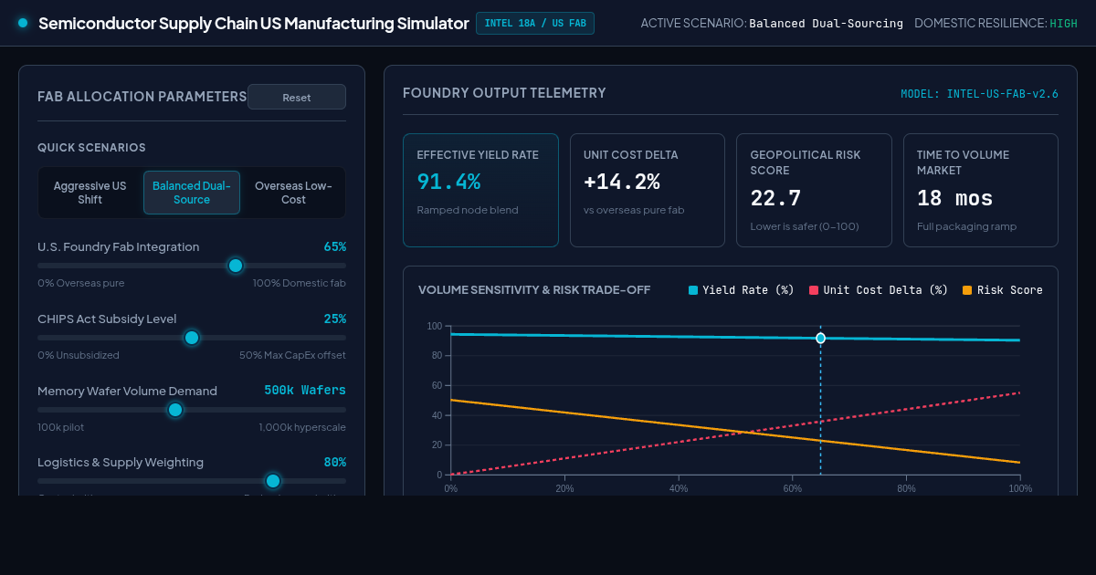Click the Reset button
Image resolution: width=1096 pixels, height=575 pixels.
[x=297, y=97]
